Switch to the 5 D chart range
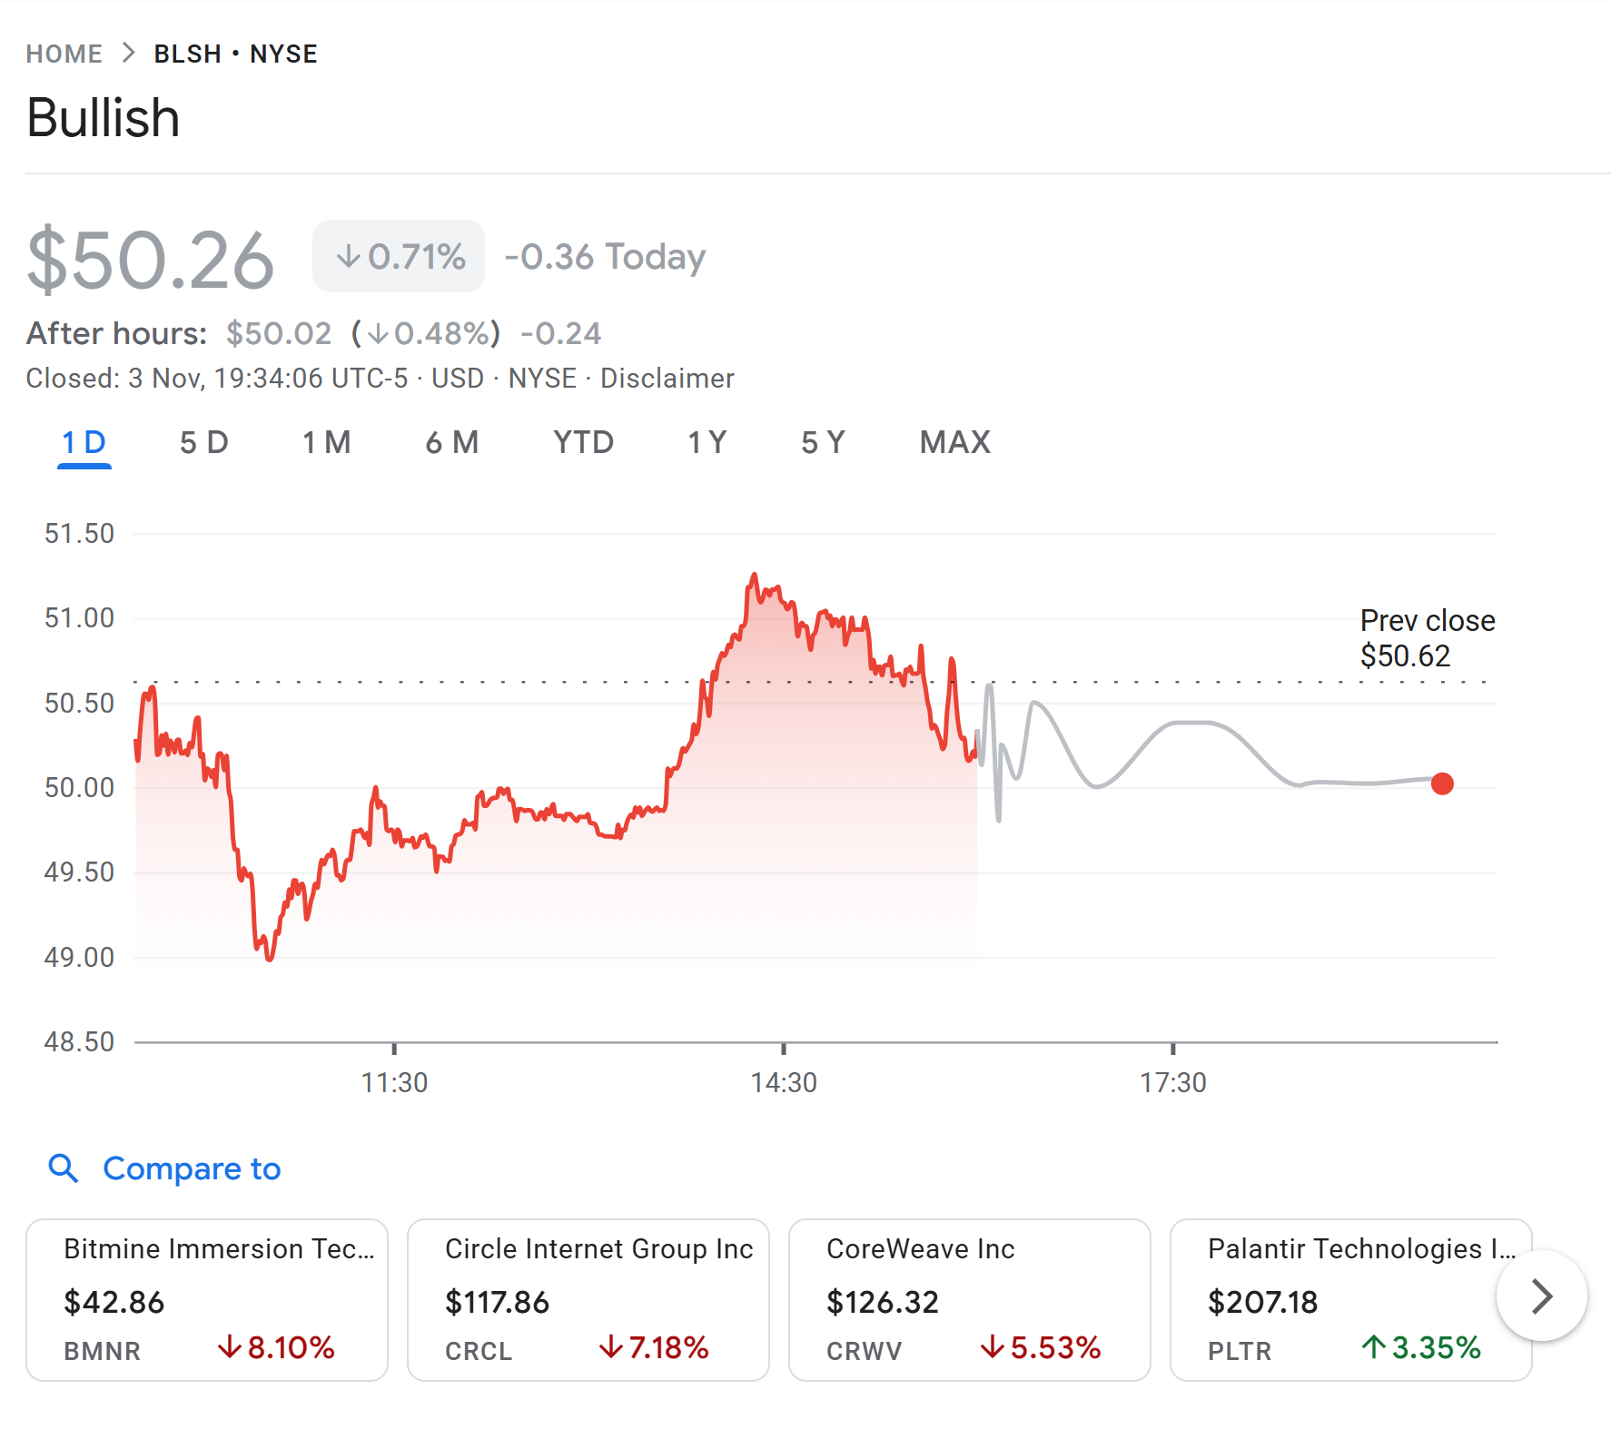This screenshot has height=1429, width=1611. 203,443
